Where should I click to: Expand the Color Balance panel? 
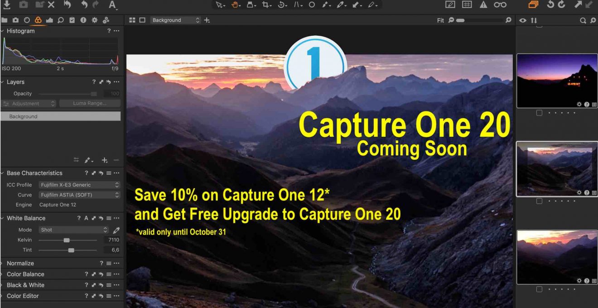pos(2,274)
